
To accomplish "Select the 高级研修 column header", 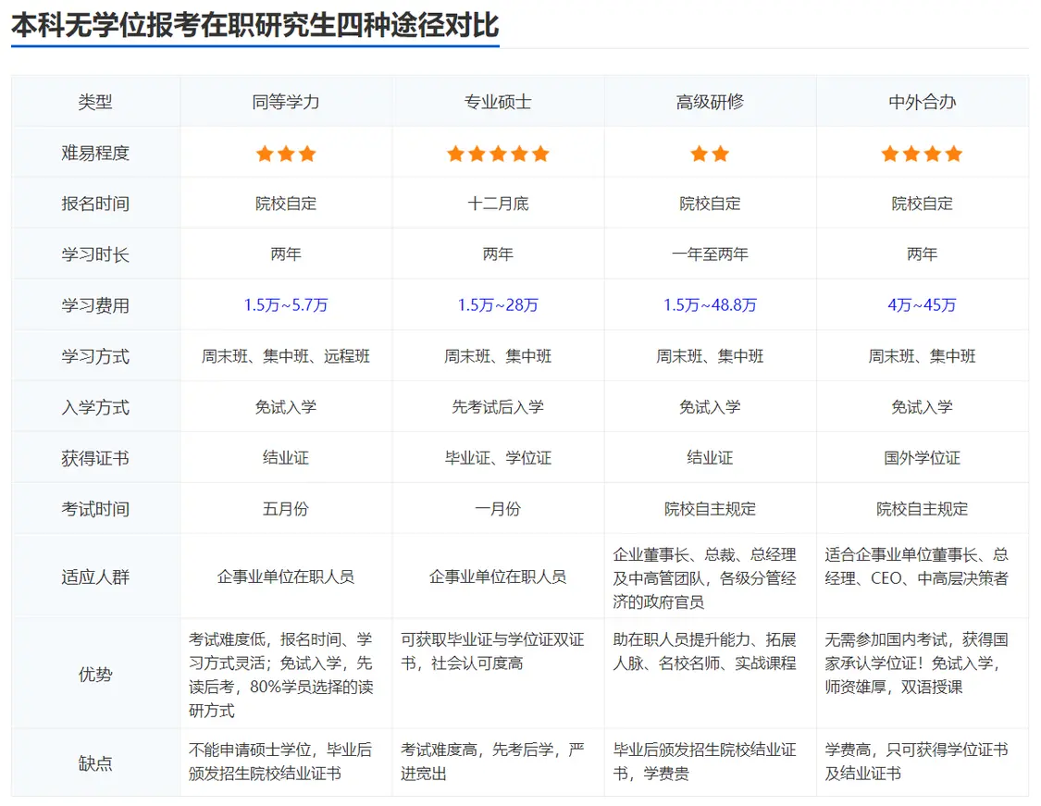I will [x=710, y=102].
